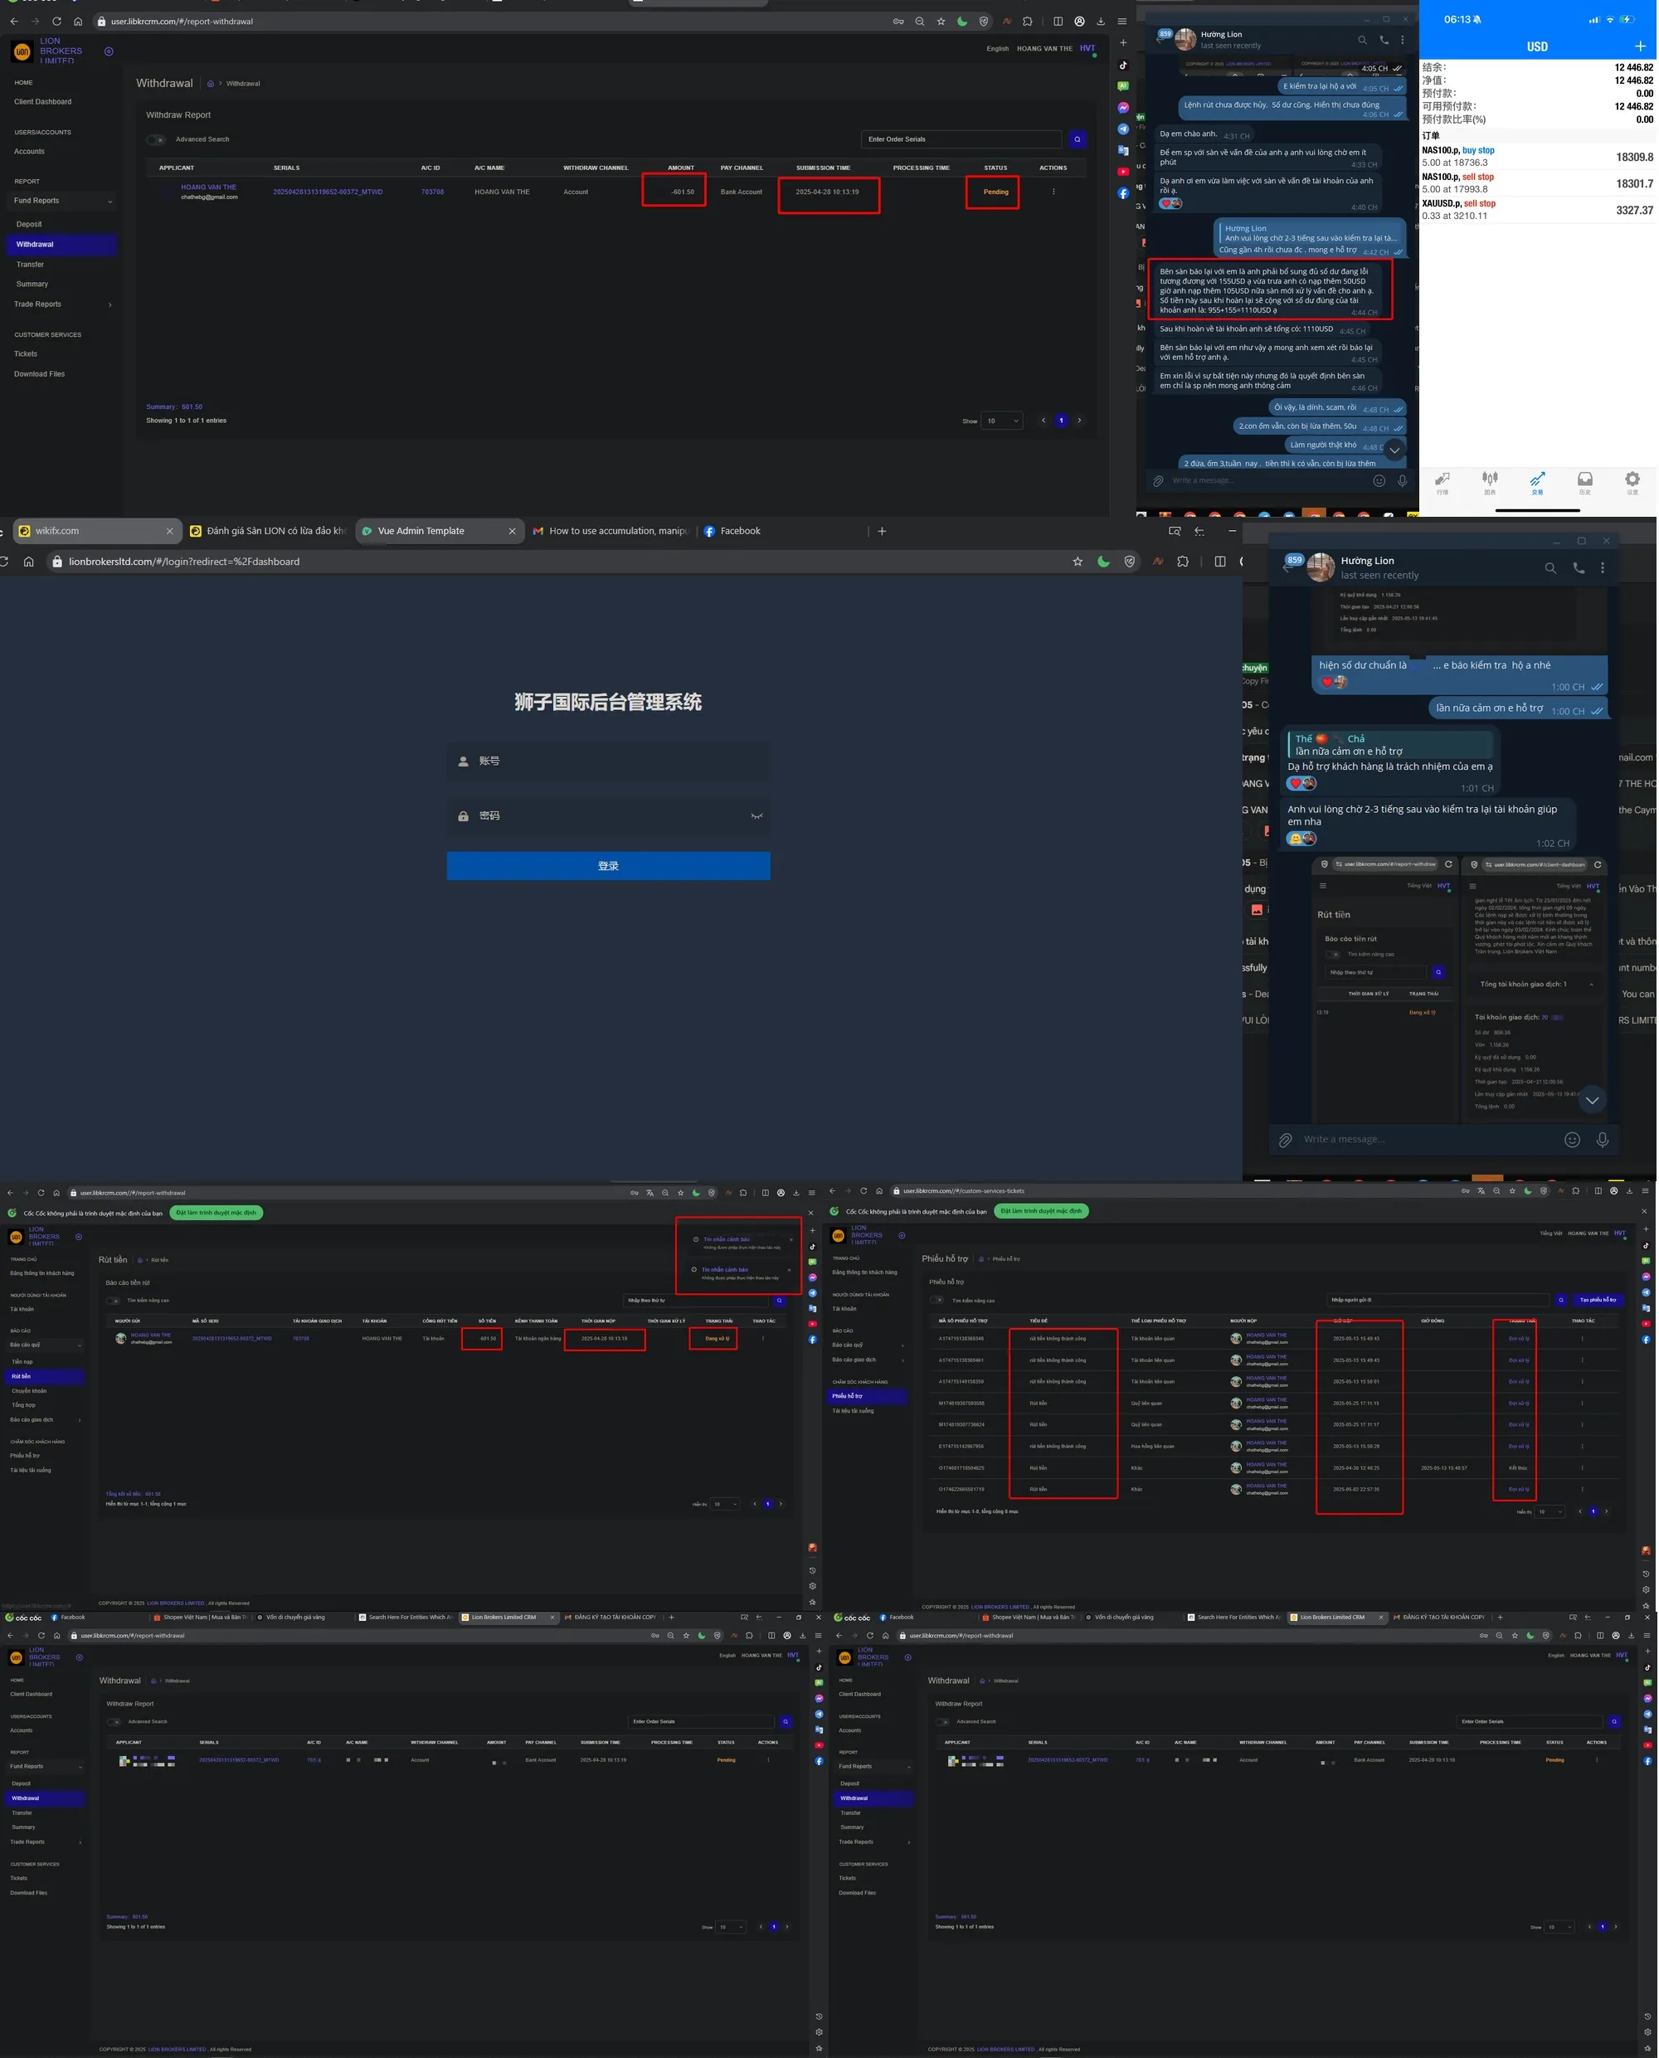
Task: Expand Báo cáo giao dịch on Rút tiền page sidebar
Action: [x=45, y=1420]
